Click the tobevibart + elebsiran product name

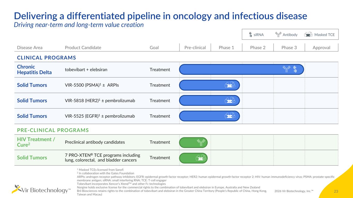(x=86, y=70)
